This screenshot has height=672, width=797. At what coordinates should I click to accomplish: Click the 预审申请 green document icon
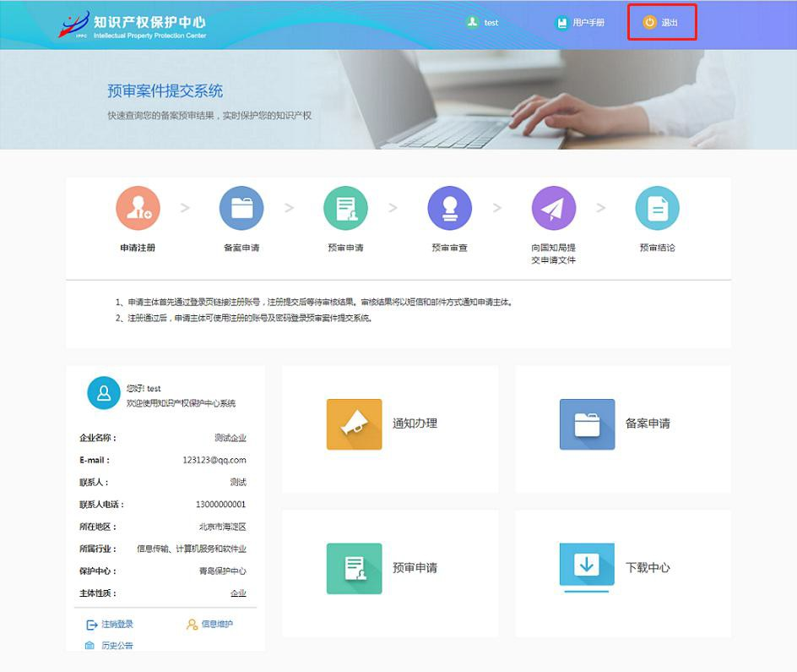(345, 208)
